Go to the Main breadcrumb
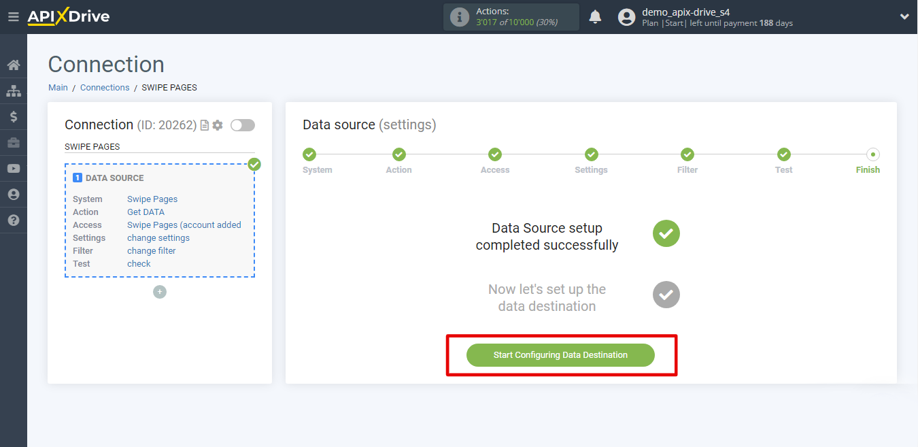The image size is (918, 447). pyautogui.click(x=58, y=88)
